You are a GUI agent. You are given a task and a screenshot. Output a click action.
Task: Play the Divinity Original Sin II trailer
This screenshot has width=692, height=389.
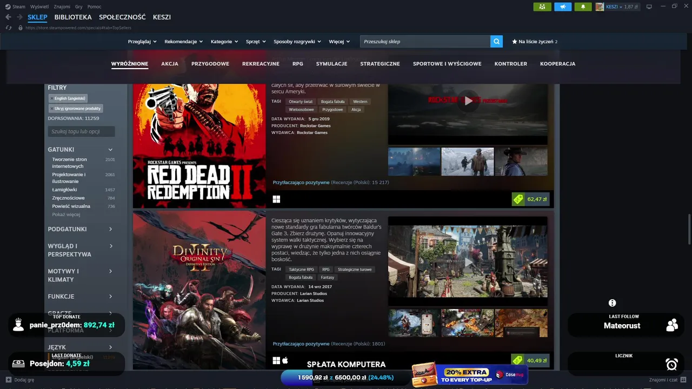[x=468, y=261]
